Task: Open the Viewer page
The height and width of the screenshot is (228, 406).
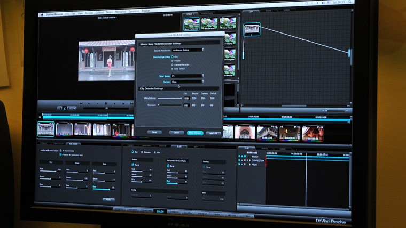Action: coord(174,212)
